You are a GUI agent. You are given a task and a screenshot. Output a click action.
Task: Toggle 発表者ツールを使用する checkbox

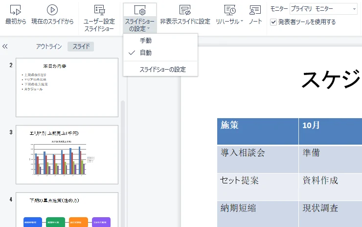pos(273,22)
